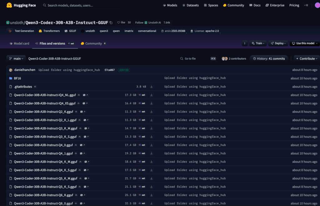Open the BF16 folder name
The image size is (320, 206).
17,78
